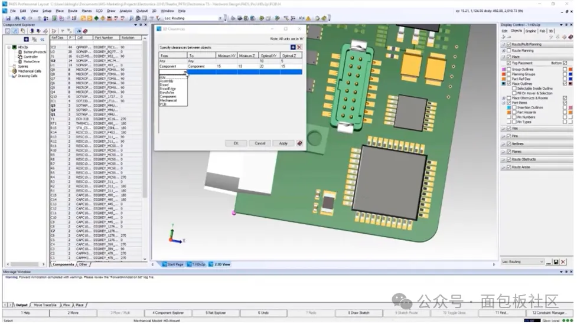Click the Undo arrow icon in main toolbar

coord(24,18)
